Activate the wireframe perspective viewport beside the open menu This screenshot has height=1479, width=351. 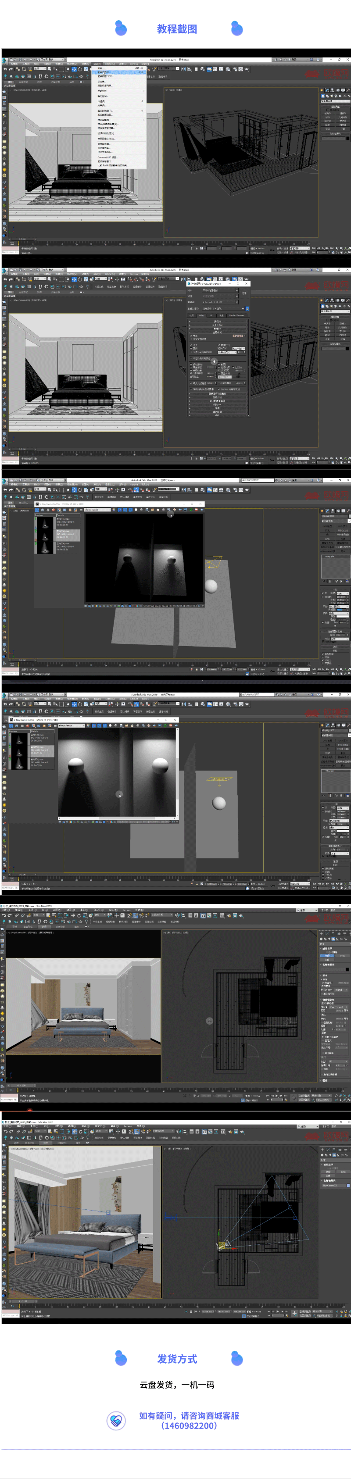click(241, 162)
